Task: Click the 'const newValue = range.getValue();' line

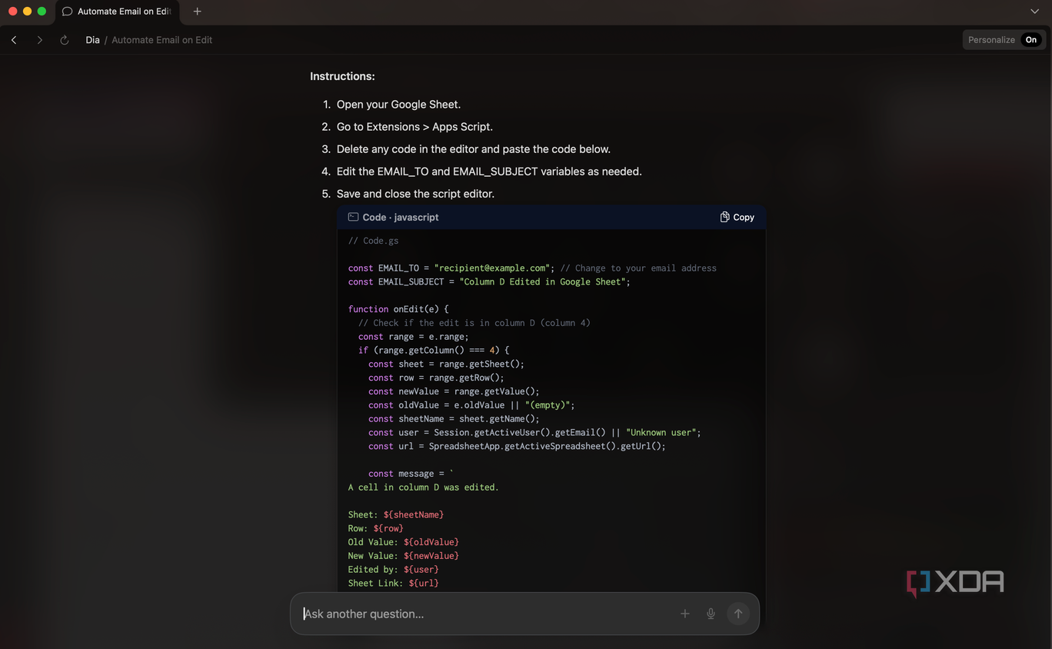Action: (x=454, y=391)
